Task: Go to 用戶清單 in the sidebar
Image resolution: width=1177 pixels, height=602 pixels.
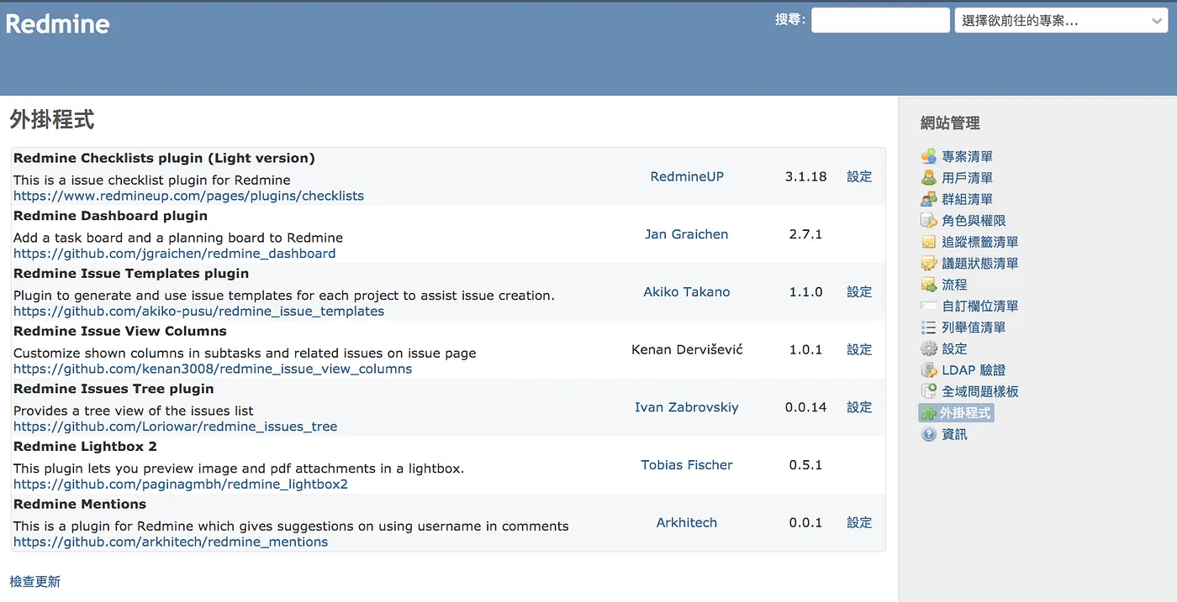Action: point(967,178)
